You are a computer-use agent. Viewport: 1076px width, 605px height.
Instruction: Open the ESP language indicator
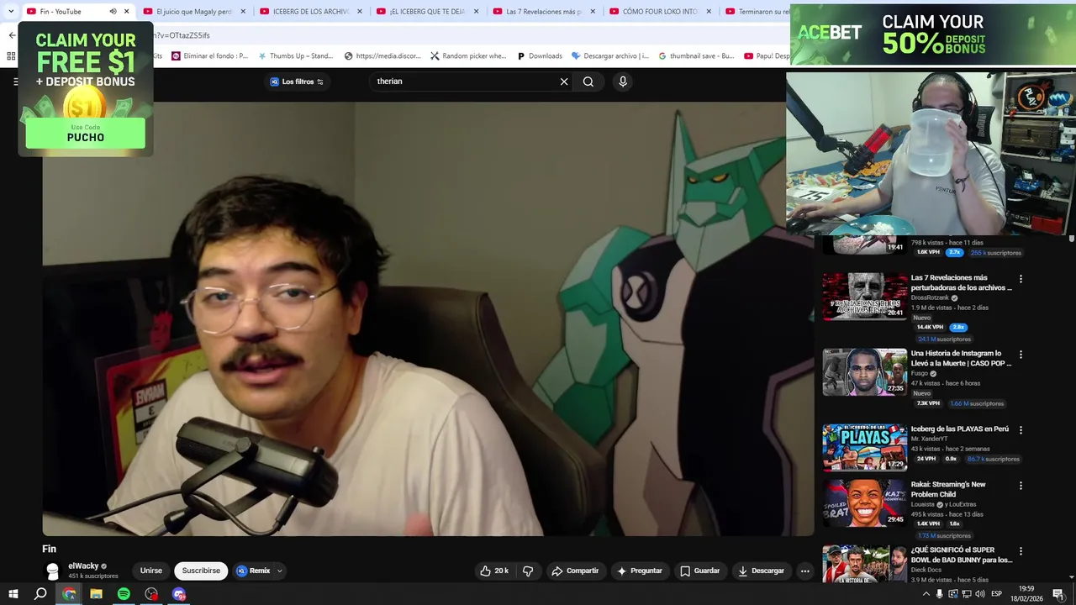[997, 594]
